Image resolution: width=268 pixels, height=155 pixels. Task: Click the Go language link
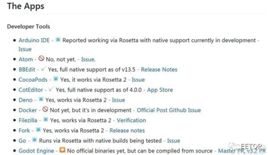coord(22,141)
